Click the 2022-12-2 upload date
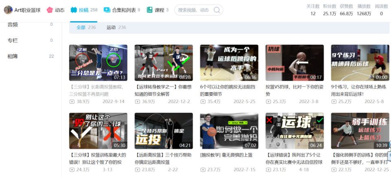 tap(179, 101)
